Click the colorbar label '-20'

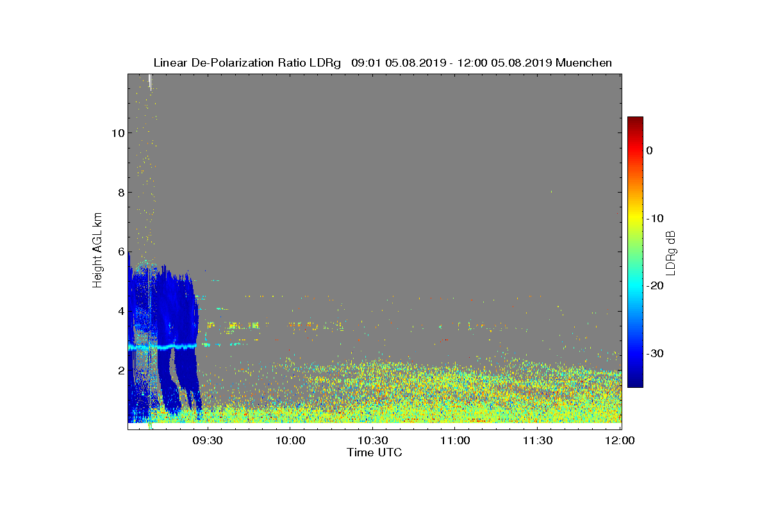654,286
